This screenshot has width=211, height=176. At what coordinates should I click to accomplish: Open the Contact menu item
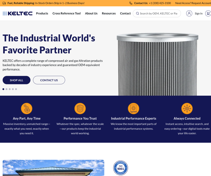[x=125, y=13]
